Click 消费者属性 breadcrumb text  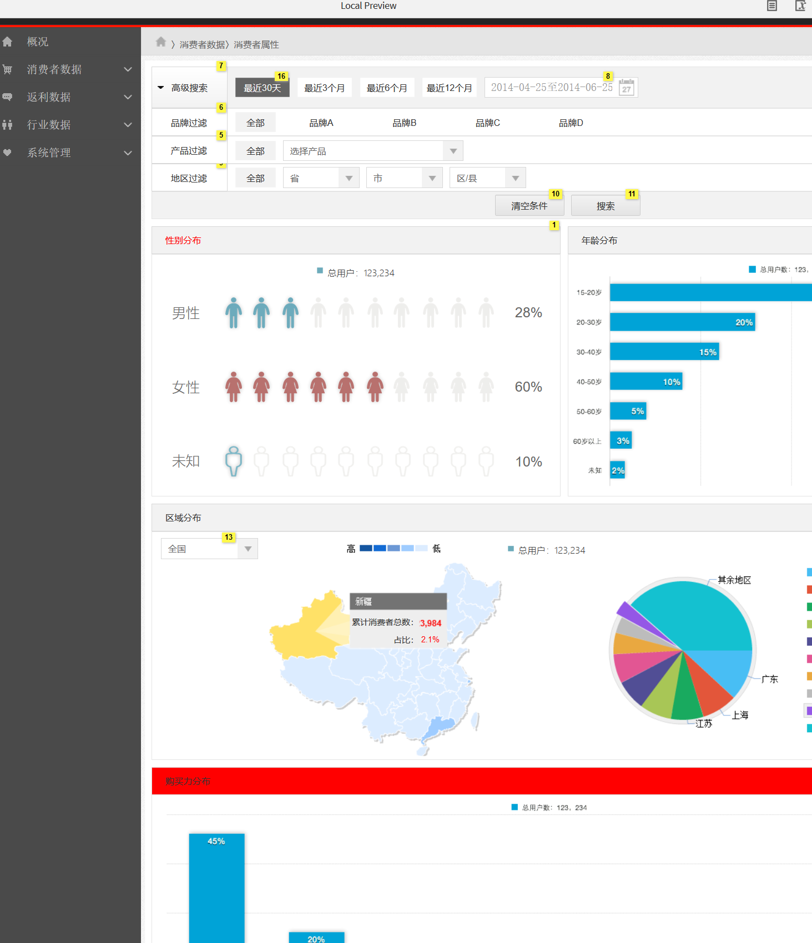point(256,44)
